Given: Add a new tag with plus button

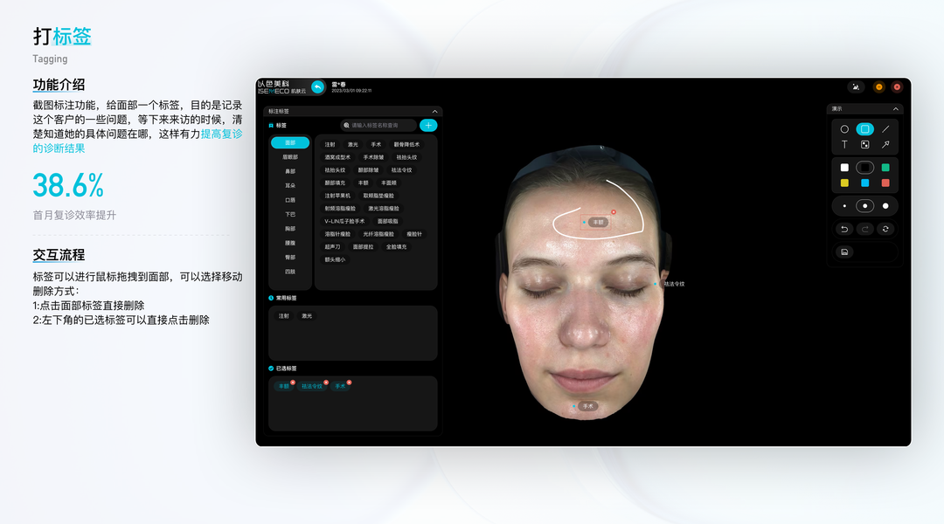Looking at the screenshot, I should (x=428, y=125).
